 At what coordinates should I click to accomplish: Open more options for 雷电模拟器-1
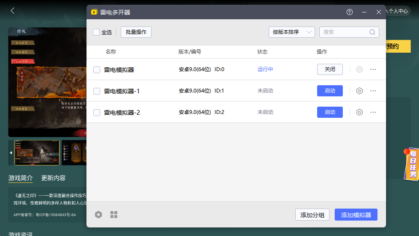(373, 91)
